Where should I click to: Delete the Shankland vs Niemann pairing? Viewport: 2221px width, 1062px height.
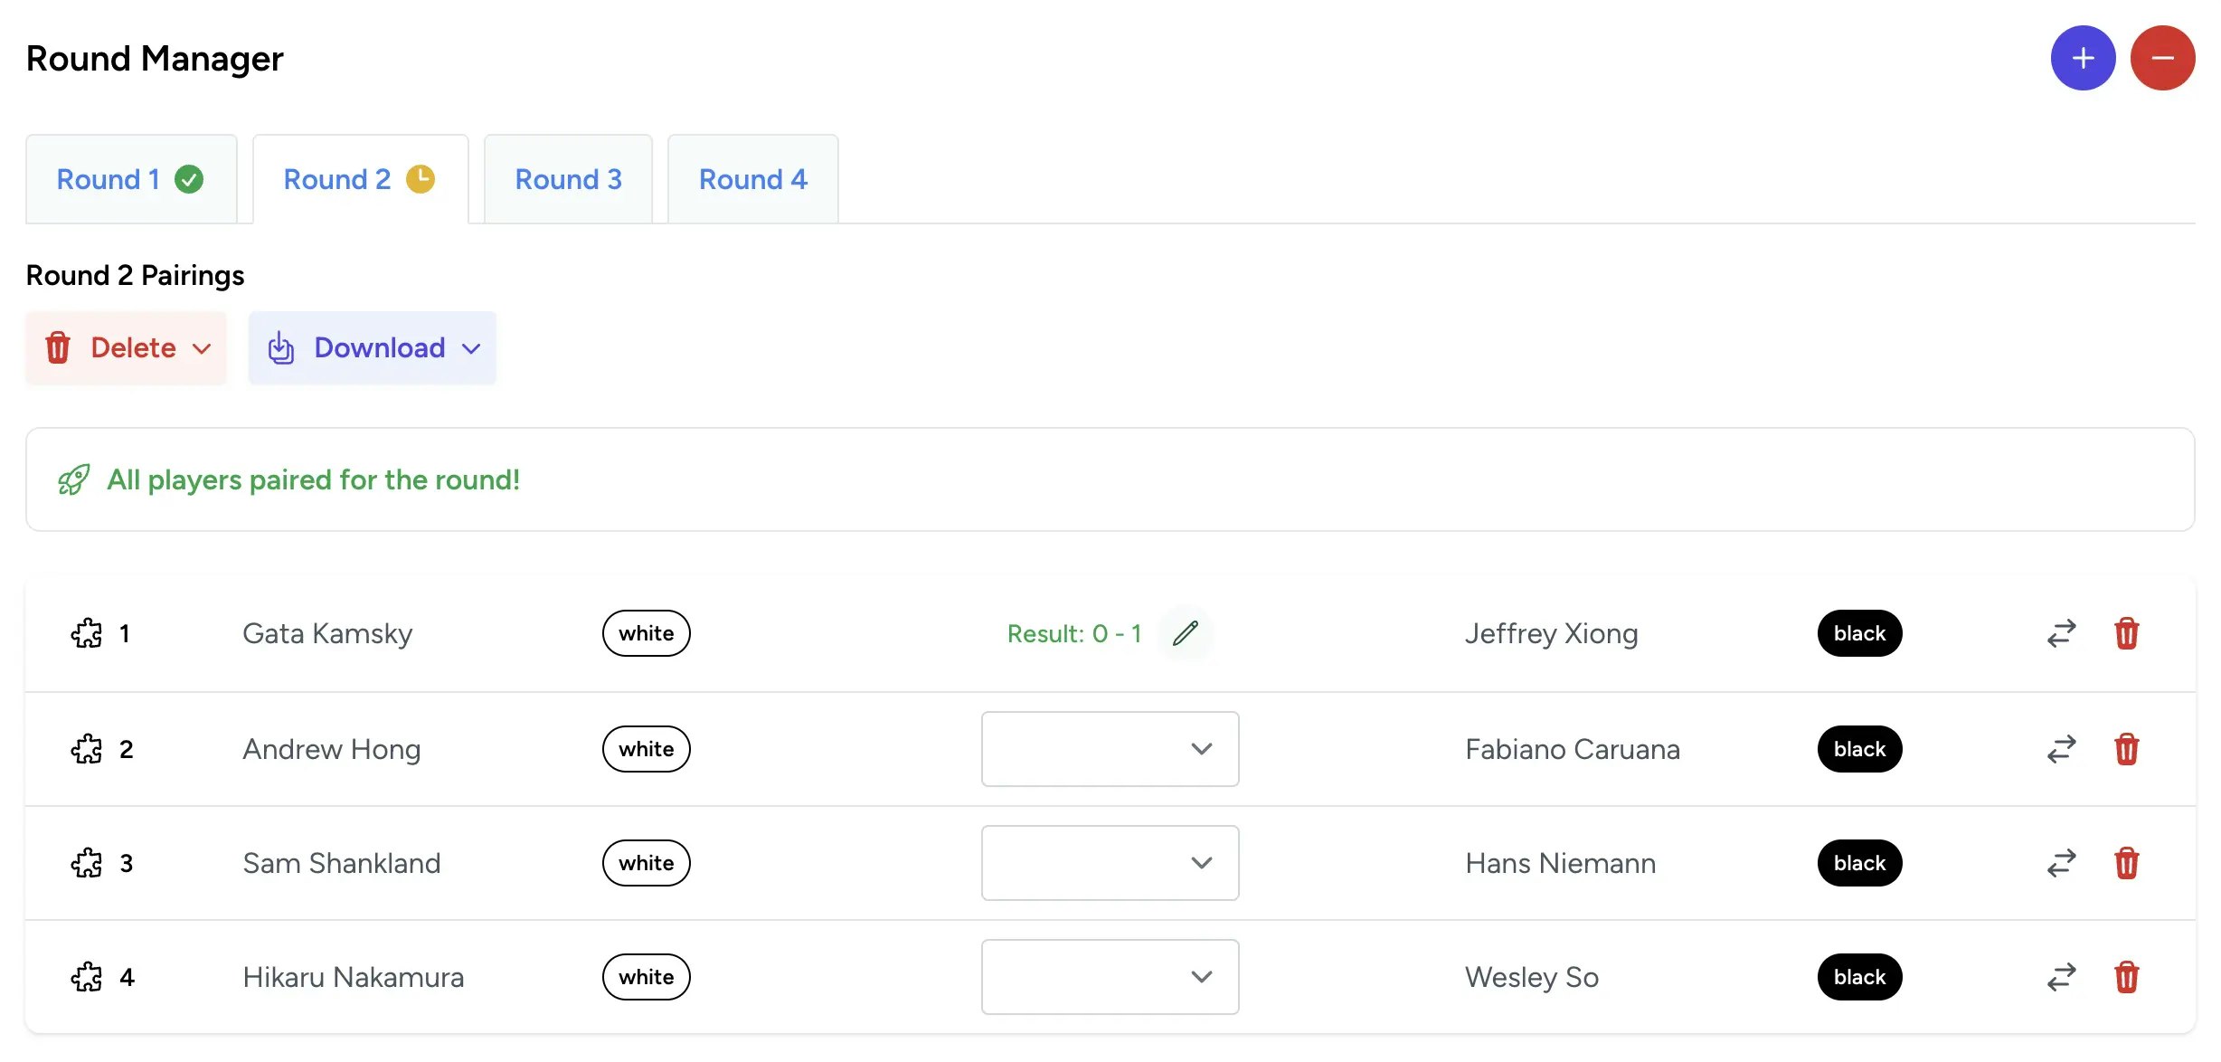2126,863
